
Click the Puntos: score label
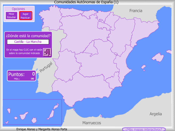tap(16, 74)
